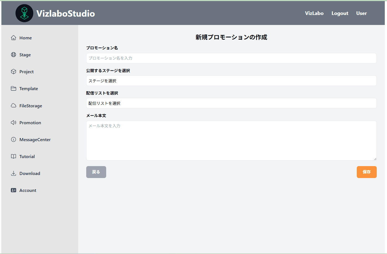
Task: Click the Template folder icon
Action: [13, 88]
